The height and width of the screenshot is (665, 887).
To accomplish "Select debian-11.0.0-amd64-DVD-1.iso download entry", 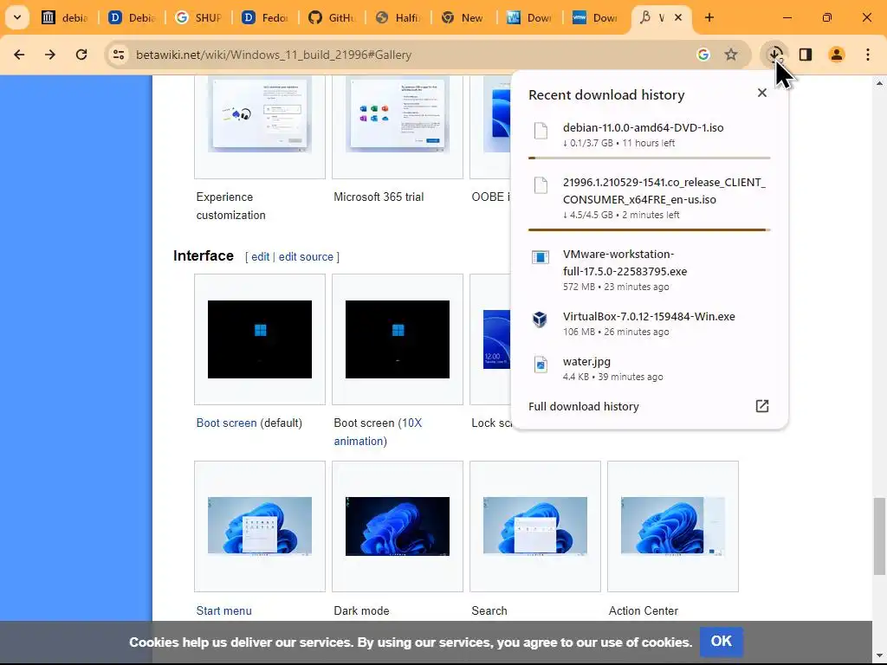I will point(649,134).
